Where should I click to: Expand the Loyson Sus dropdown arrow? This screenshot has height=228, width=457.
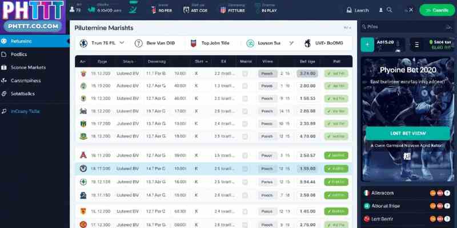(x=291, y=43)
